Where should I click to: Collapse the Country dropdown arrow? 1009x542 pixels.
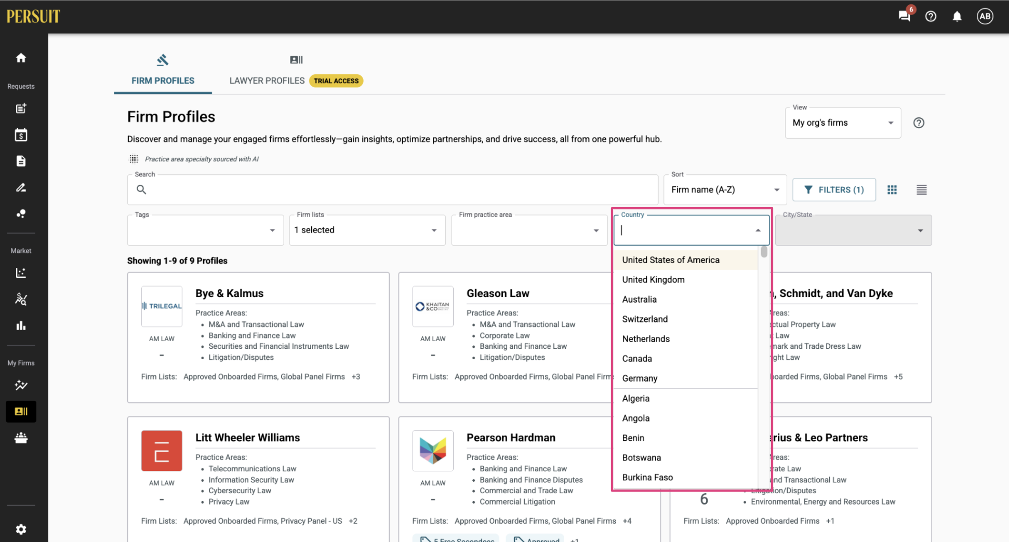tap(758, 231)
